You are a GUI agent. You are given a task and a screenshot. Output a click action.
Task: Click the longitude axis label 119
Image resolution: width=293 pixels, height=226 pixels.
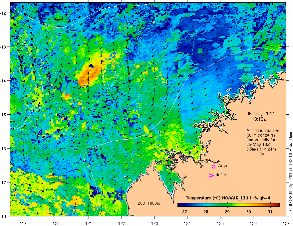[x=23, y=223]
